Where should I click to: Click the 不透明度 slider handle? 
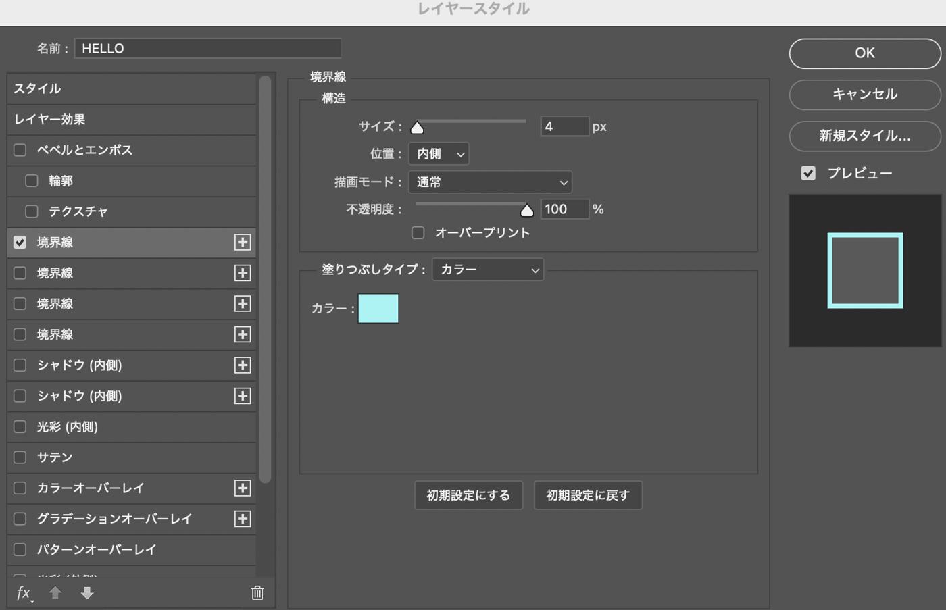pos(527,211)
